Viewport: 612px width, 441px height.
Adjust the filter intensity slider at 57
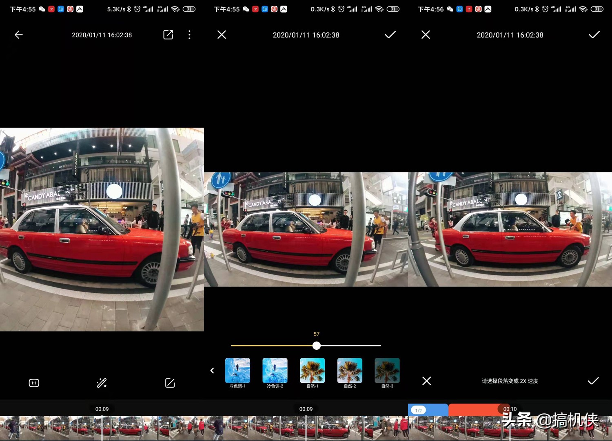(316, 345)
